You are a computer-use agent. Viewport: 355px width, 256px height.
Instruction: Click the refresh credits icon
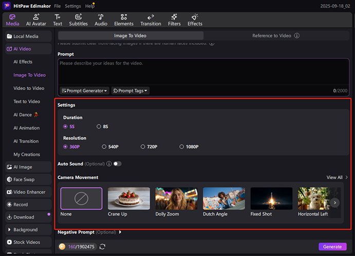coord(103,247)
